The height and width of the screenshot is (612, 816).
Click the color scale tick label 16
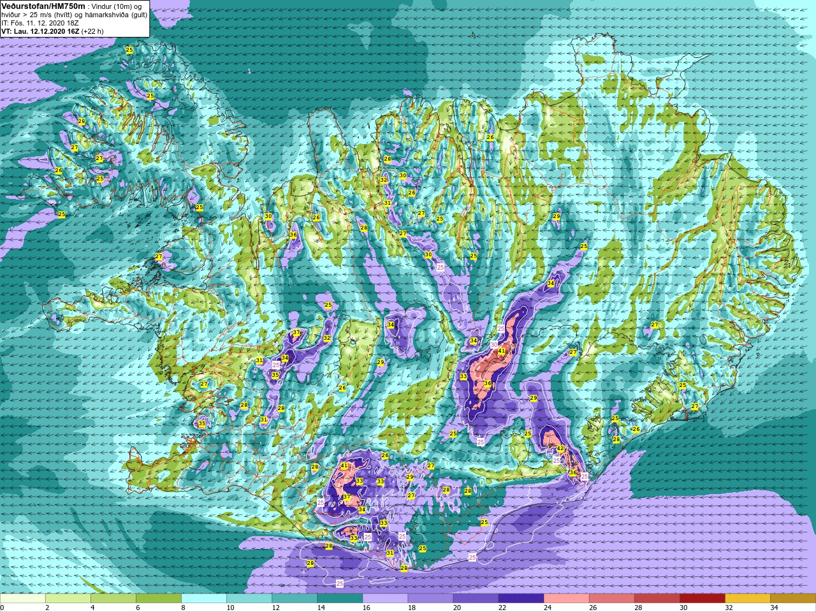click(366, 608)
